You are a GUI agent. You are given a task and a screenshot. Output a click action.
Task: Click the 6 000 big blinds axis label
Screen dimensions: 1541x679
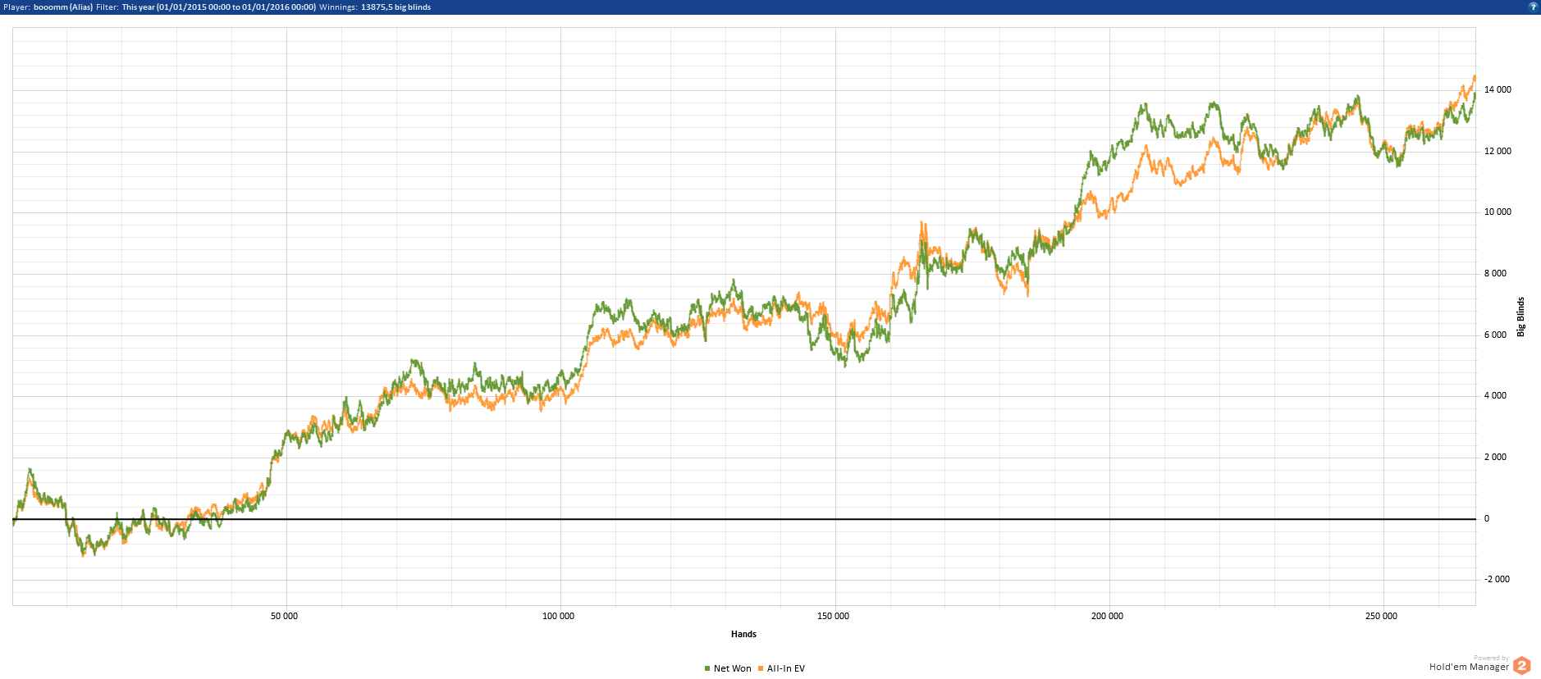tap(1495, 335)
